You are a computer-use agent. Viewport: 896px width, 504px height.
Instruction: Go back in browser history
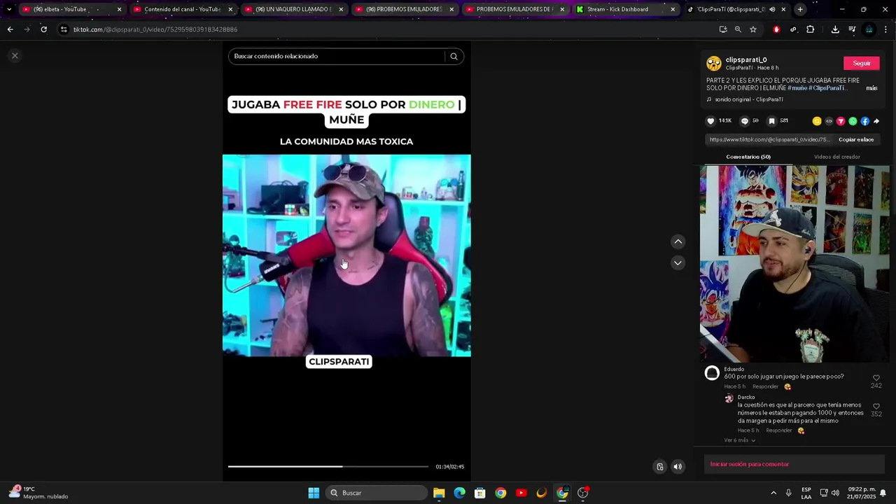10,29
